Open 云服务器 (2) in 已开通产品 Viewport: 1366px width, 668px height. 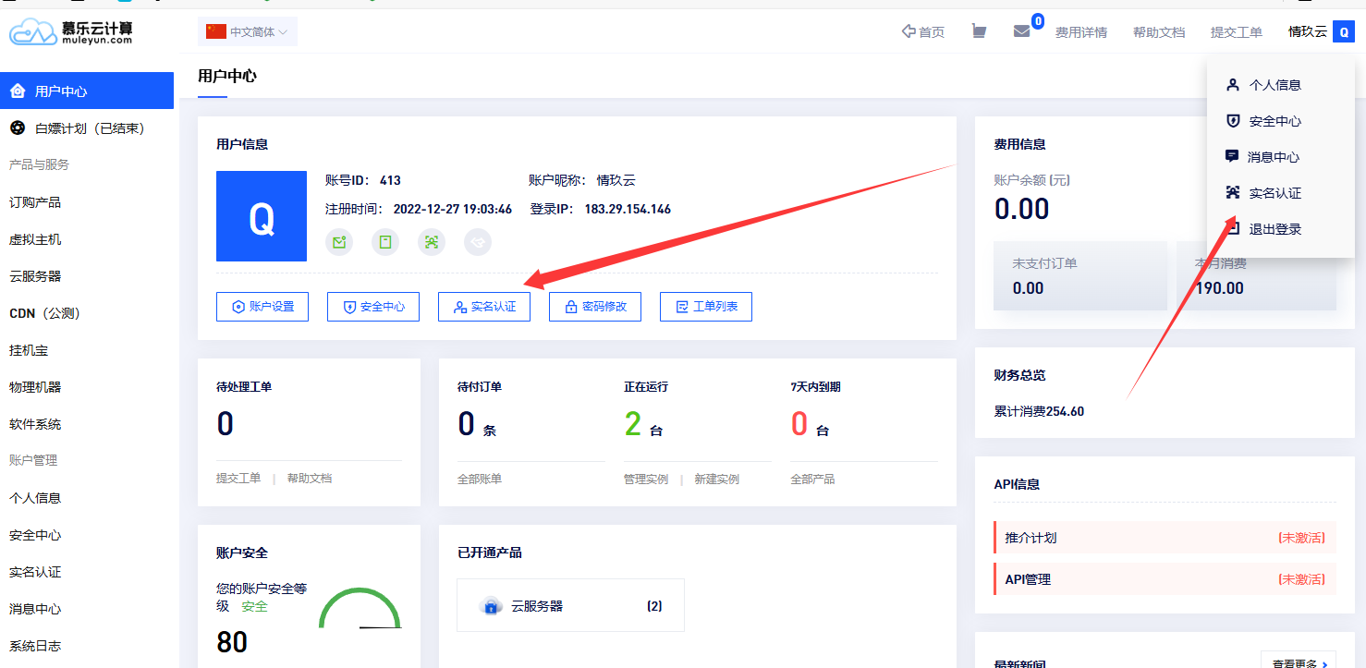[x=570, y=605]
